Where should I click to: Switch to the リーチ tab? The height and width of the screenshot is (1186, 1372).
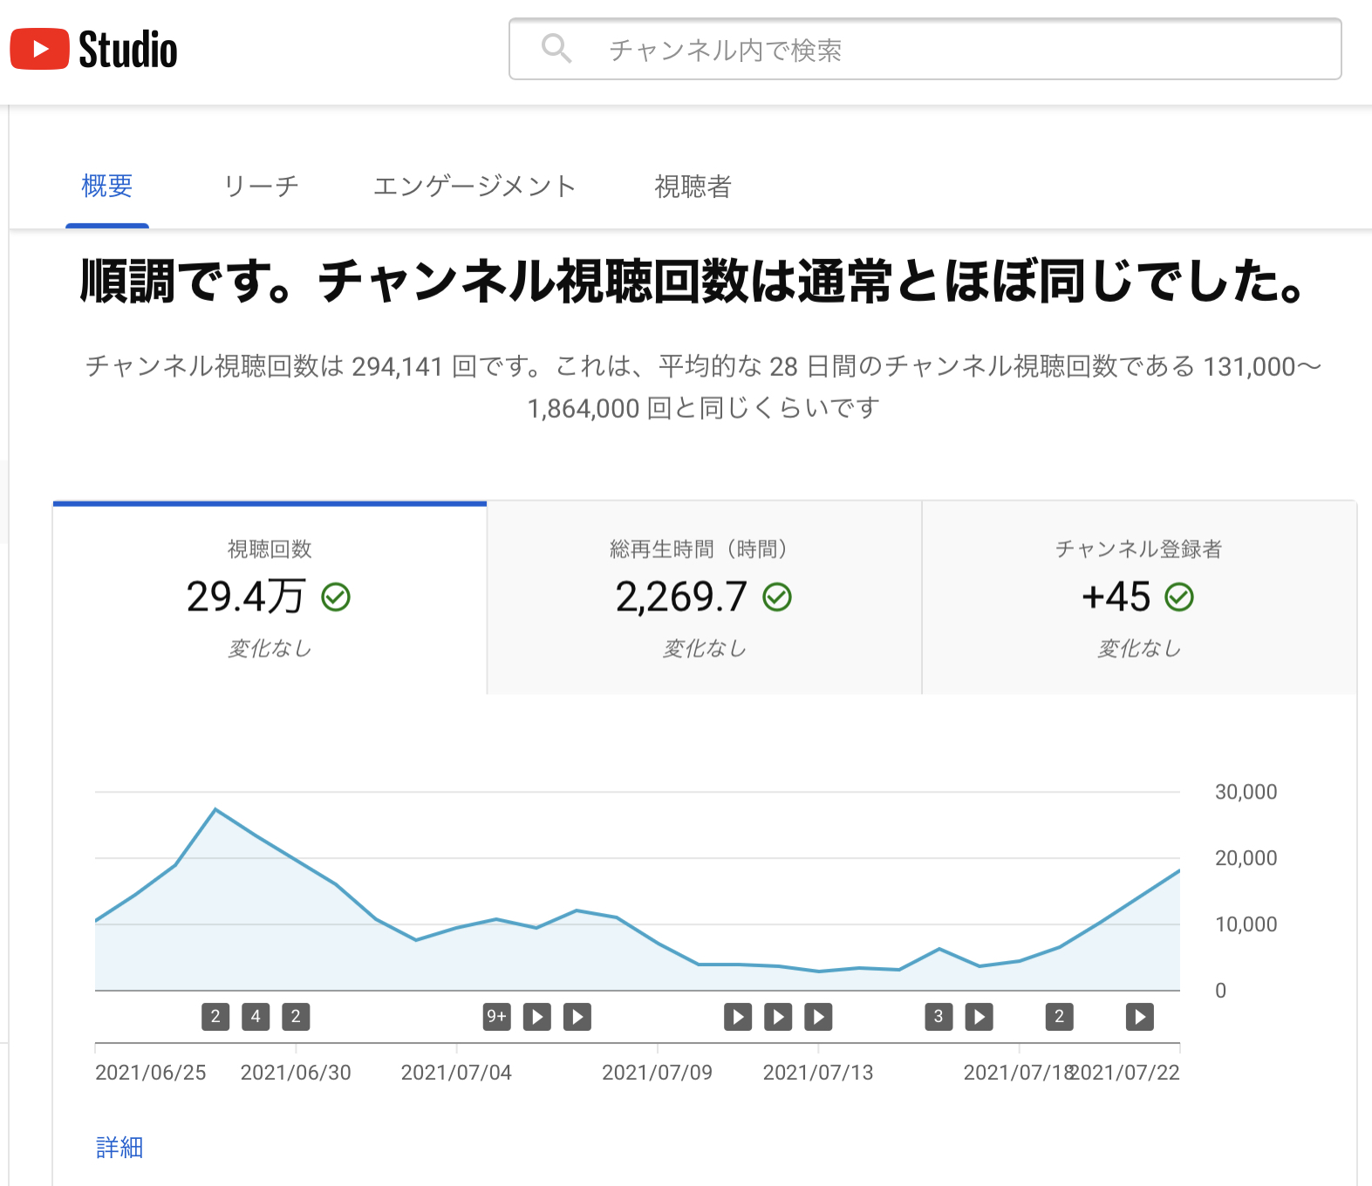tap(261, 186)
